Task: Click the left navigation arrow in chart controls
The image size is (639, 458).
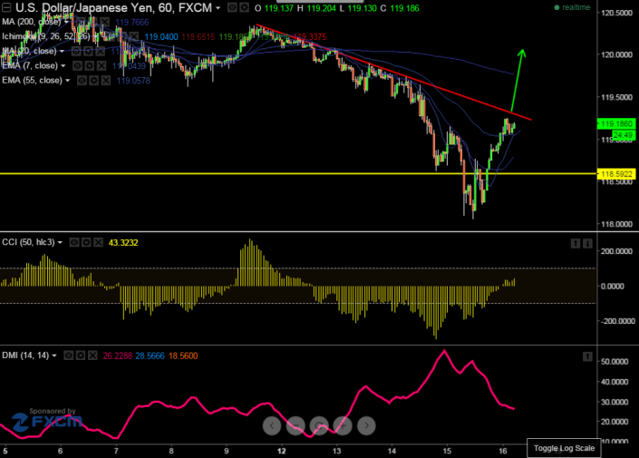Action: (272, 425)
